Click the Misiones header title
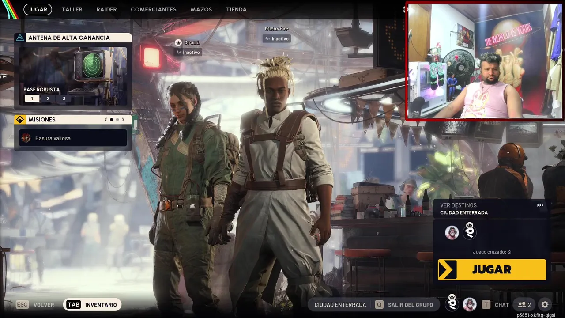 coord(42,120)
